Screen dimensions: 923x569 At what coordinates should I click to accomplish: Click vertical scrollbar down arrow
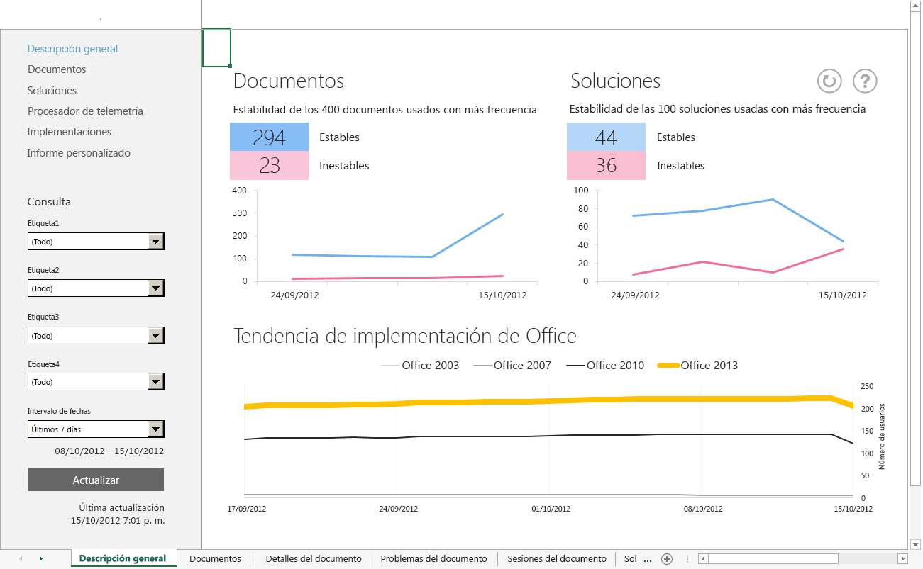[x=915, y=544]
